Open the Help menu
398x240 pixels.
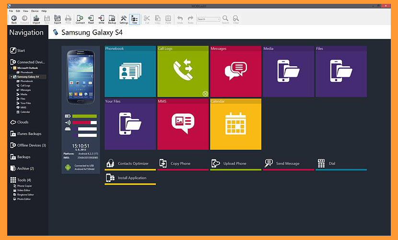pyautogui.click(x=44, y=11)
